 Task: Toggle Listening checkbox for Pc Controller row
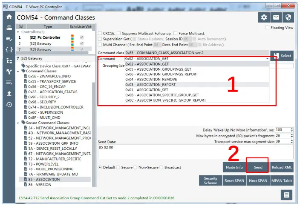pos(82,37)
